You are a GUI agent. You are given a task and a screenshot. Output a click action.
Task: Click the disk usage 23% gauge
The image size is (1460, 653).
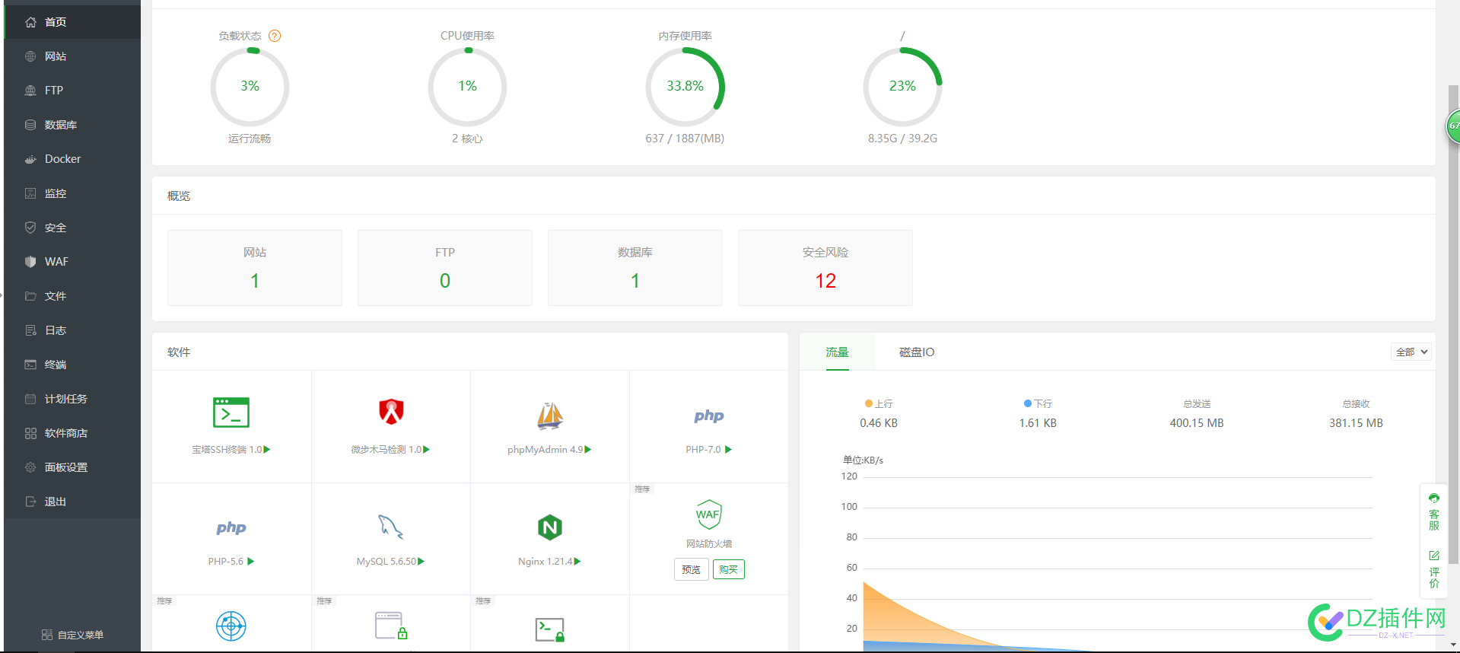click(902, 86)
